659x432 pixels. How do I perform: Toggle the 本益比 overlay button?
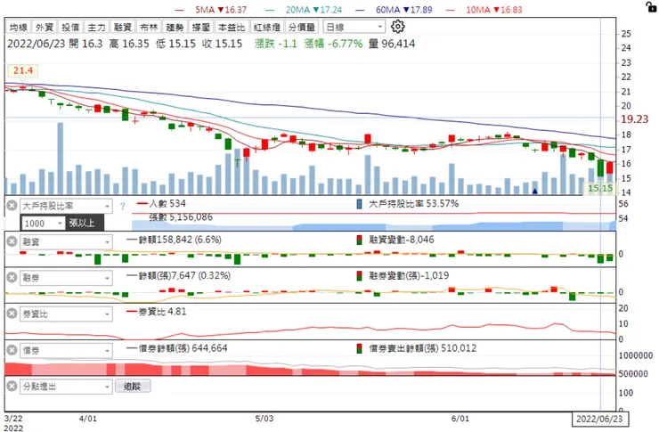click(x=232, y=27)
